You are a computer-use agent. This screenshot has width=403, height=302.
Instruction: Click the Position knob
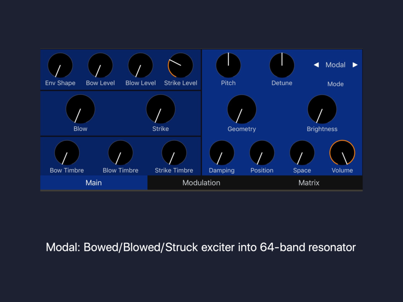click(262, 153)
